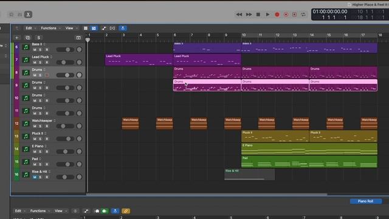Toggle global tracks button above track list
Screen dimensions: 389x219
(78, 38)
